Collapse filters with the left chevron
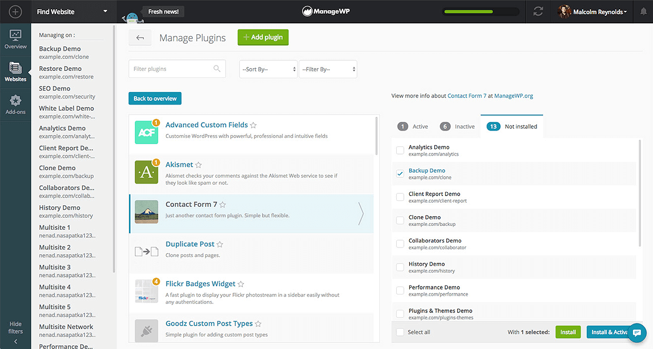The image size is (653, 349). 15,342
